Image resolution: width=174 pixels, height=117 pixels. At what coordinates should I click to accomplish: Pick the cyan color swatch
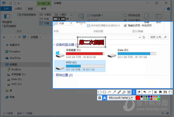(159, 97)
